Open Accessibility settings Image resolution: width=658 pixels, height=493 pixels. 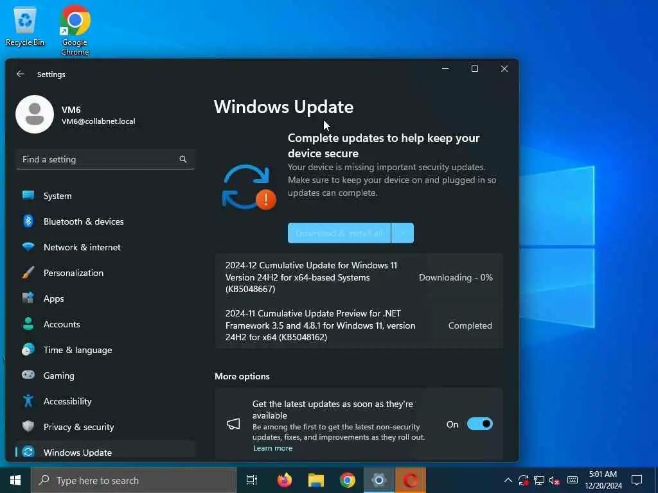coord(105,401)
